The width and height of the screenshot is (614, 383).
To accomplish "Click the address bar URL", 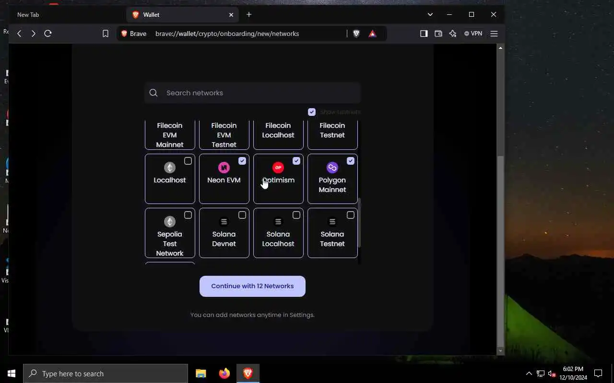I will pyautogui.click(x=227, y=34).
